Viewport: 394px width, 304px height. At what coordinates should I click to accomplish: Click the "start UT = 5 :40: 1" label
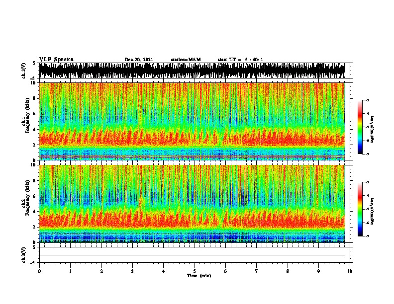[x=240, y=60]
